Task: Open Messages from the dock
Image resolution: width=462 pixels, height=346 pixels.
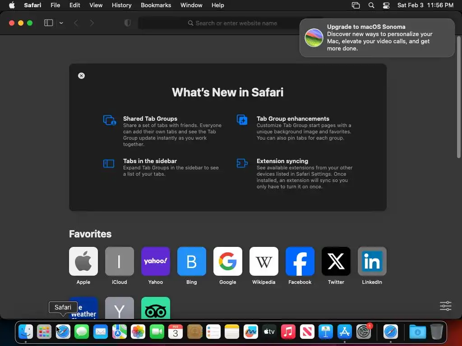Action: coord(82,332)
